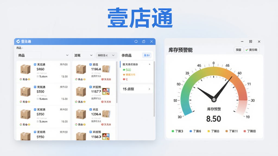Click the 1196A value
Viewport: 278px width, 156px height.
pyautogui.click(x=96, y=69)
